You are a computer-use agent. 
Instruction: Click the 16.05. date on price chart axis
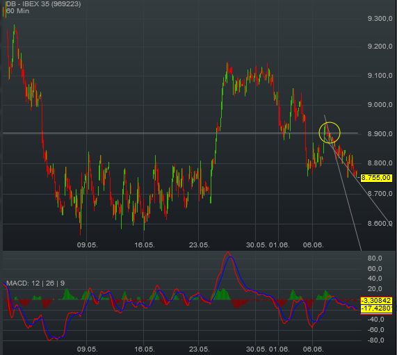coord(145,245)
